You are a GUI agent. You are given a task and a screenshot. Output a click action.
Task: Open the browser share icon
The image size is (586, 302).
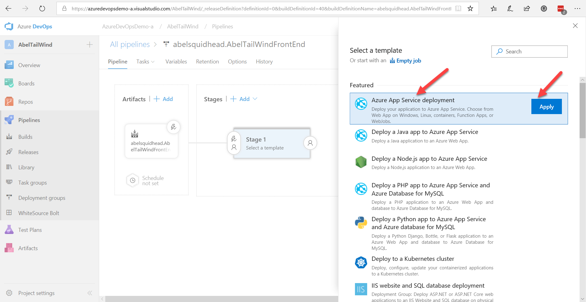tap(527, 9)
